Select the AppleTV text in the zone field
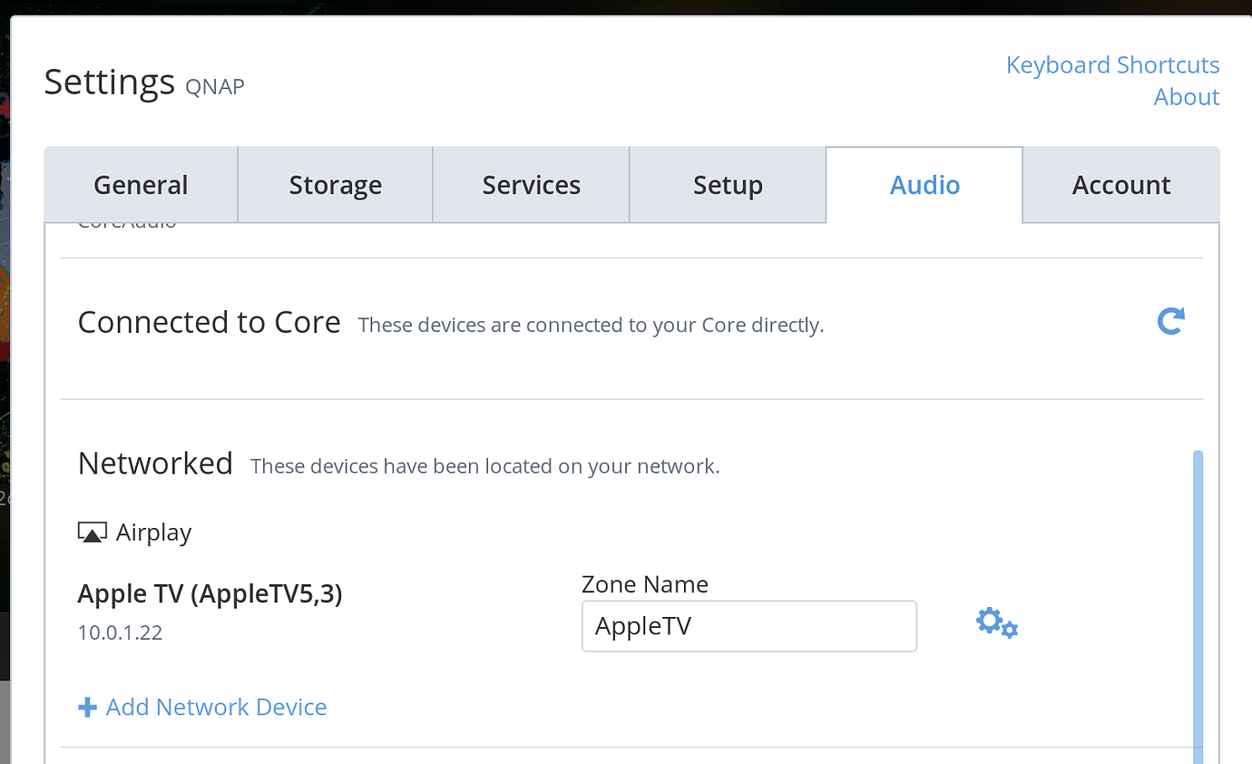The width and height of the screenshot is (1252, 764). point(643,626)
